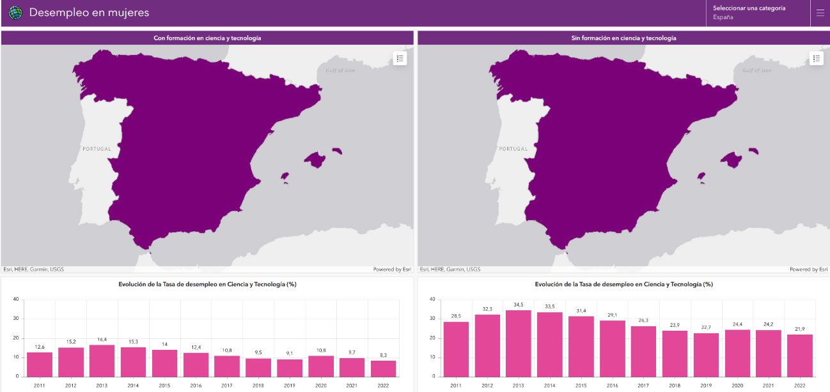Click the globe logo in the header
Viewport: 830px width, 392px height.
click(x=15, y=13)
